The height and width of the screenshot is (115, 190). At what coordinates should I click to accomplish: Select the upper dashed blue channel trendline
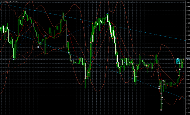[x=93, y=22]
